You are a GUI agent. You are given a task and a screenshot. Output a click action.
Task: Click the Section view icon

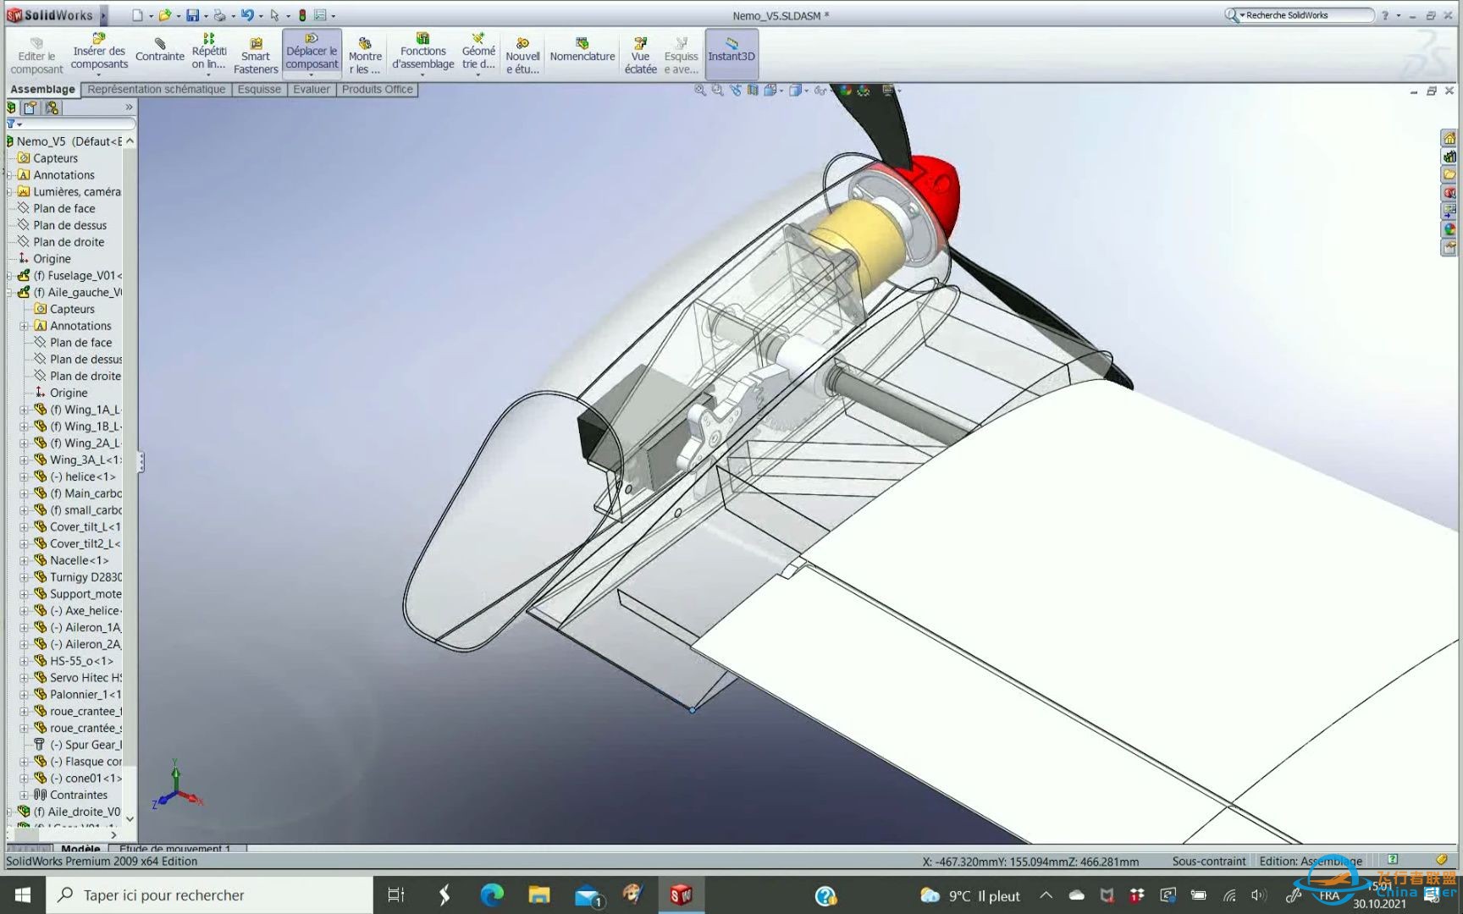point(753,90)
